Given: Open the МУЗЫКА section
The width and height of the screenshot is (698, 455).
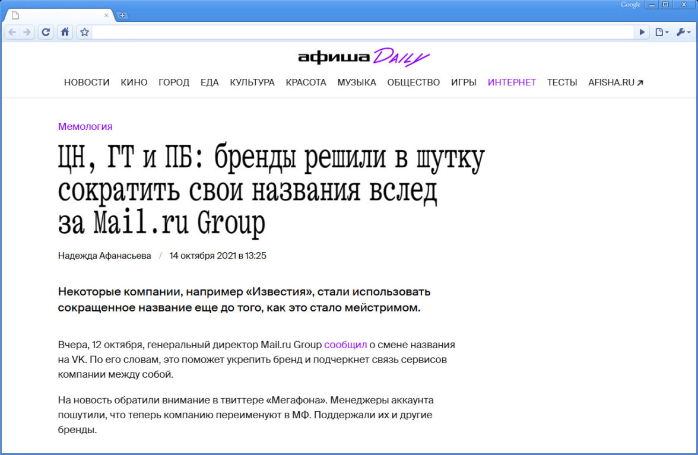Looking at the screenshot, I should click(357, 82).
